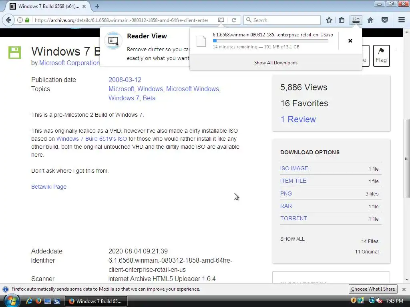Open the Windows Start menu orb
This screenshot has height=307, width=410.
[11, 301]
